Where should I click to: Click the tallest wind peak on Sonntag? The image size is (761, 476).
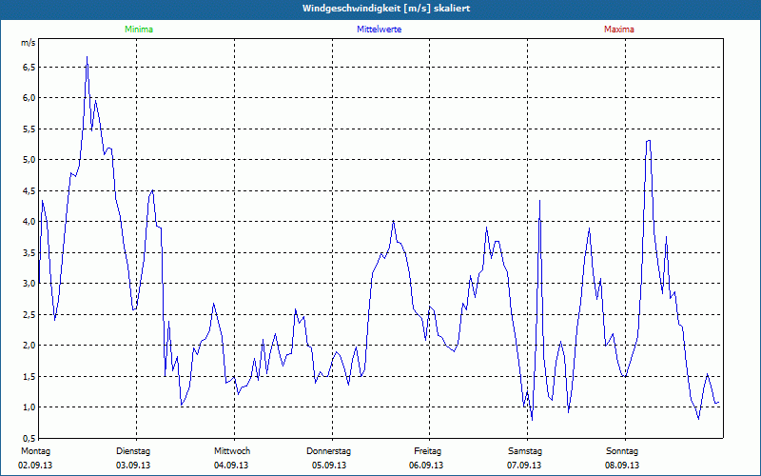[x=649, y=140]
